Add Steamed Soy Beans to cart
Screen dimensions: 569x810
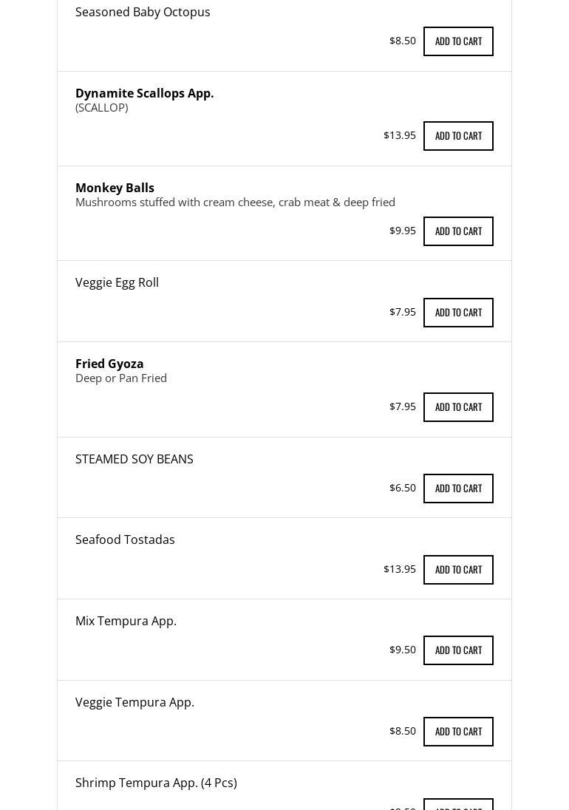tap(458, 489)
